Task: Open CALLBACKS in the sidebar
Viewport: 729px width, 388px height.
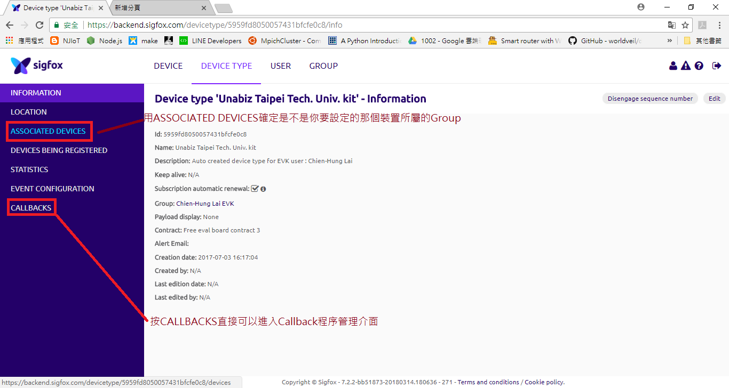Action: [31, 208]
